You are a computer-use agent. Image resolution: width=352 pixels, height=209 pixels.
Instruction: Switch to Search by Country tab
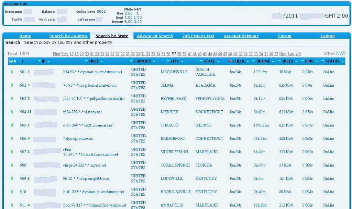(x=68, y=36)
